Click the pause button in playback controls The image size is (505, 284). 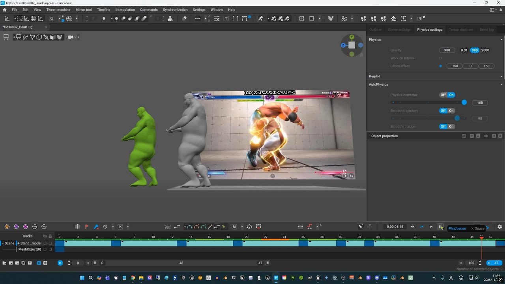pos(440,227)
